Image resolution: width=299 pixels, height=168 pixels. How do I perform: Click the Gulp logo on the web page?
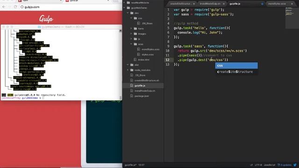(x=46, y=19)
